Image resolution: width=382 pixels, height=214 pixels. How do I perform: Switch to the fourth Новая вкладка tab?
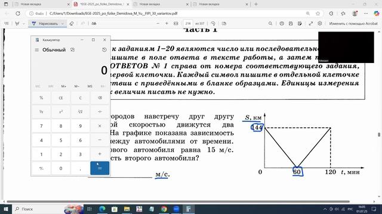pyautogui.click(x=220, y=4)
